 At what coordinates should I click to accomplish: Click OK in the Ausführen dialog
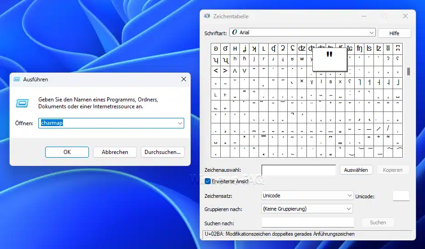point(67,152)
